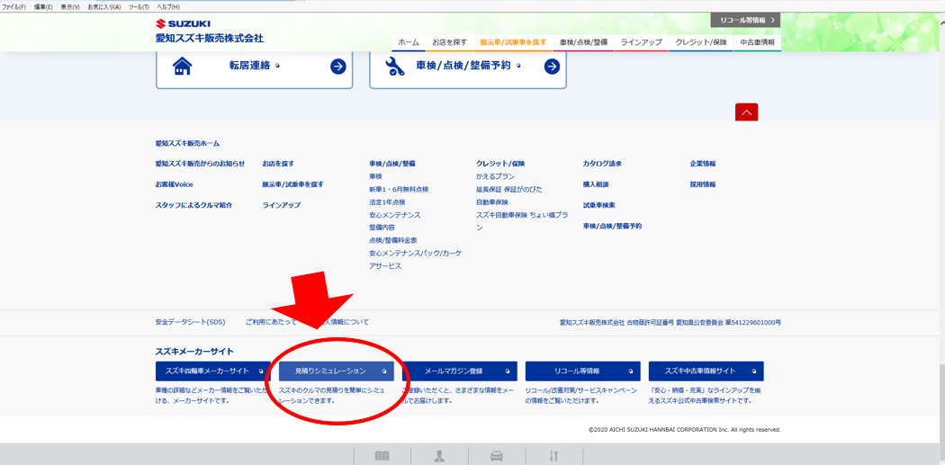
Task: Select the 車検/点検/整備 navigation tab
Action: pyautogui.click(x=583, y=43)
